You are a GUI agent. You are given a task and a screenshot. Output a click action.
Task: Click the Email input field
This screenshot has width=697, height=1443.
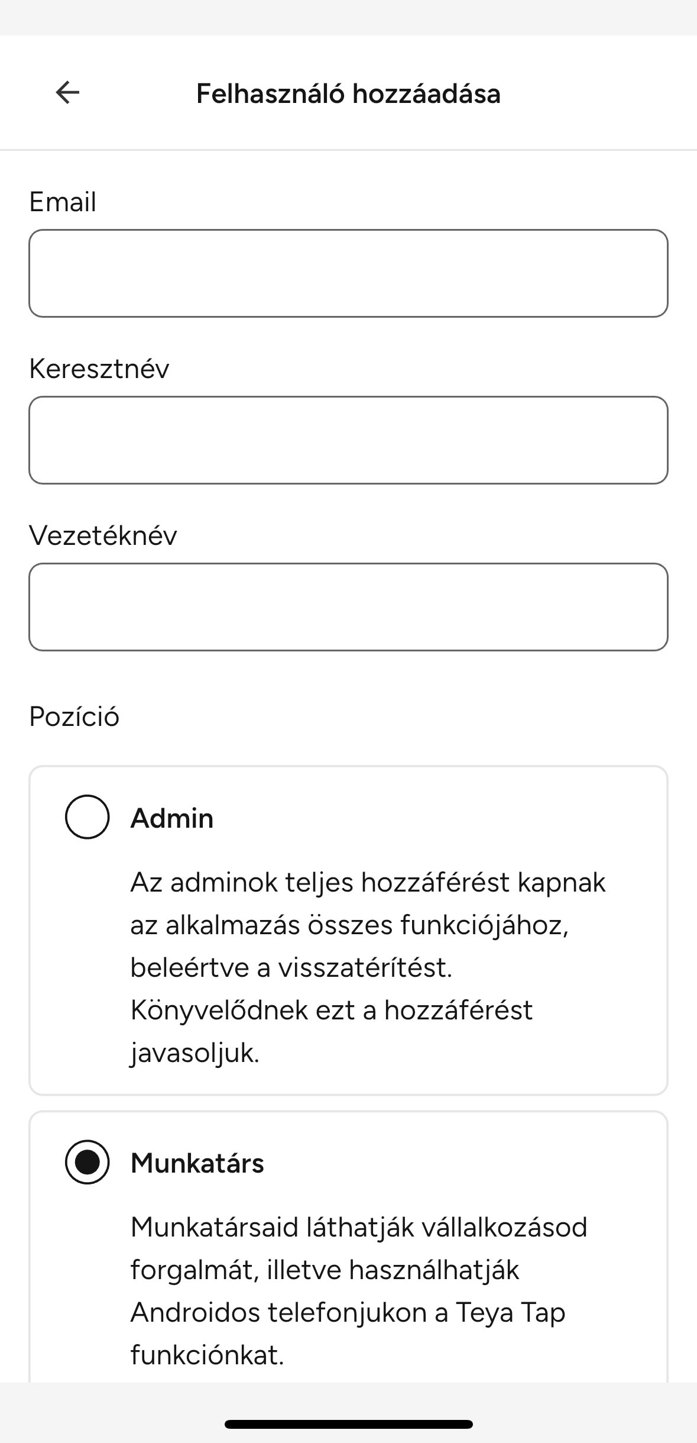tap(348, 273)
